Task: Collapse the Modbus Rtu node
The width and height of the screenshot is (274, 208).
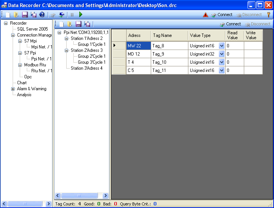Action: click(20, 65)
